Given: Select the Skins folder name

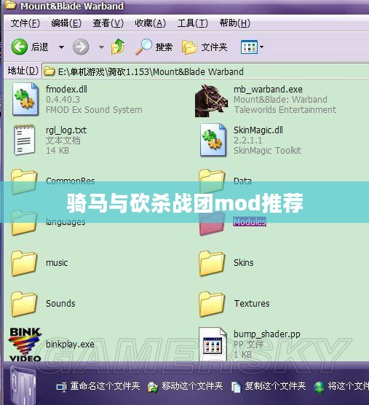Looking at the screenshot, I should 244,263.
